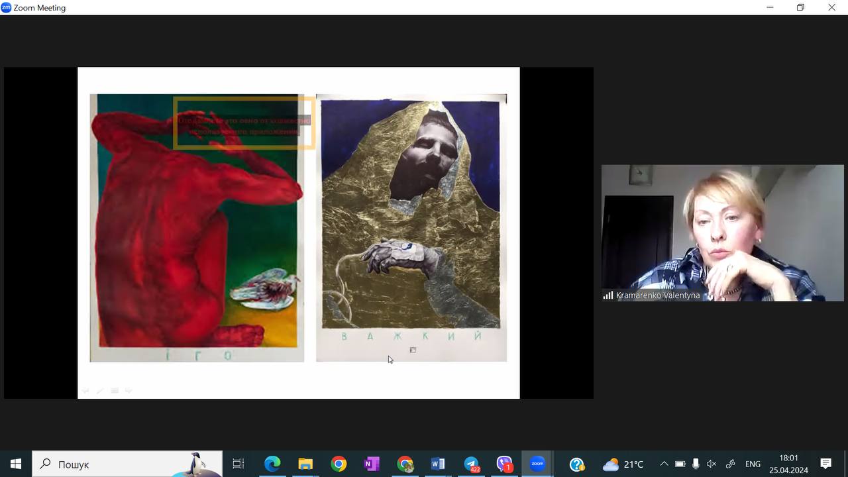Open the Windows Start menu
The height and width of the screenshot is (477, 848).
pyautogui.click(x=16, y=464)
